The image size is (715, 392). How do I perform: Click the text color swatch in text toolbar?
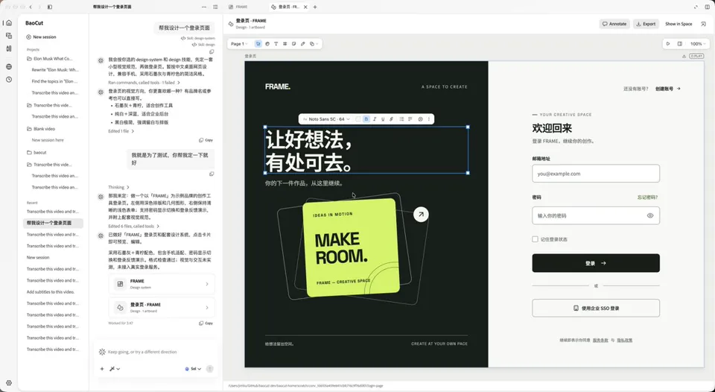358,119
